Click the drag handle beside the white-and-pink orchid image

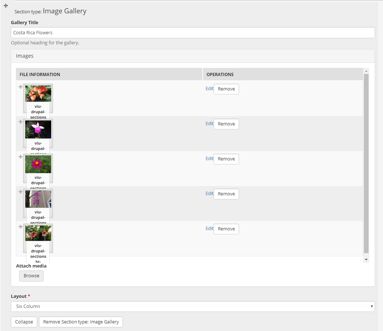point(21,122)
